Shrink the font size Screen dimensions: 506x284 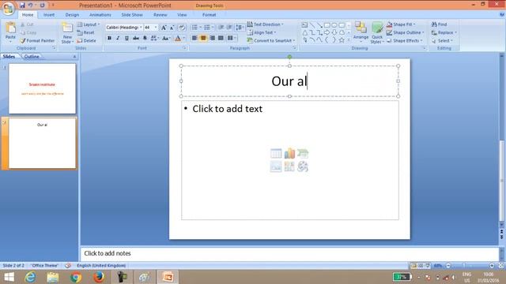pyautogui.click(x=172, y=28)
